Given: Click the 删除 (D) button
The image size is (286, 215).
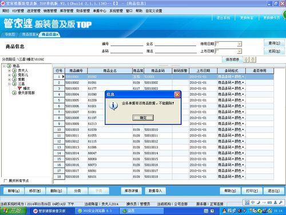Looking at the screenshot, I should (x=56, y=191).
